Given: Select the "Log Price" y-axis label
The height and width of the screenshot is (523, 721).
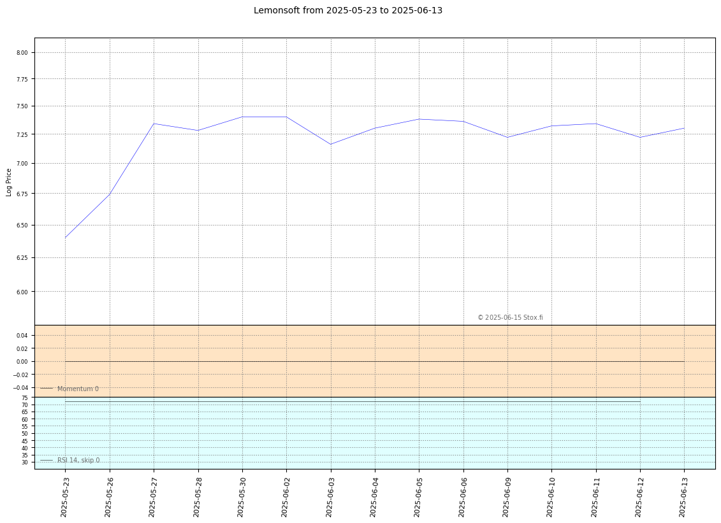Looking at the screenshot, I should pos(9,182).
